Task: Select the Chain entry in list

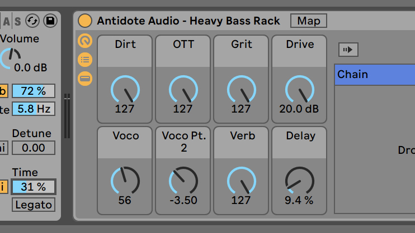Action: pos(374,74)
